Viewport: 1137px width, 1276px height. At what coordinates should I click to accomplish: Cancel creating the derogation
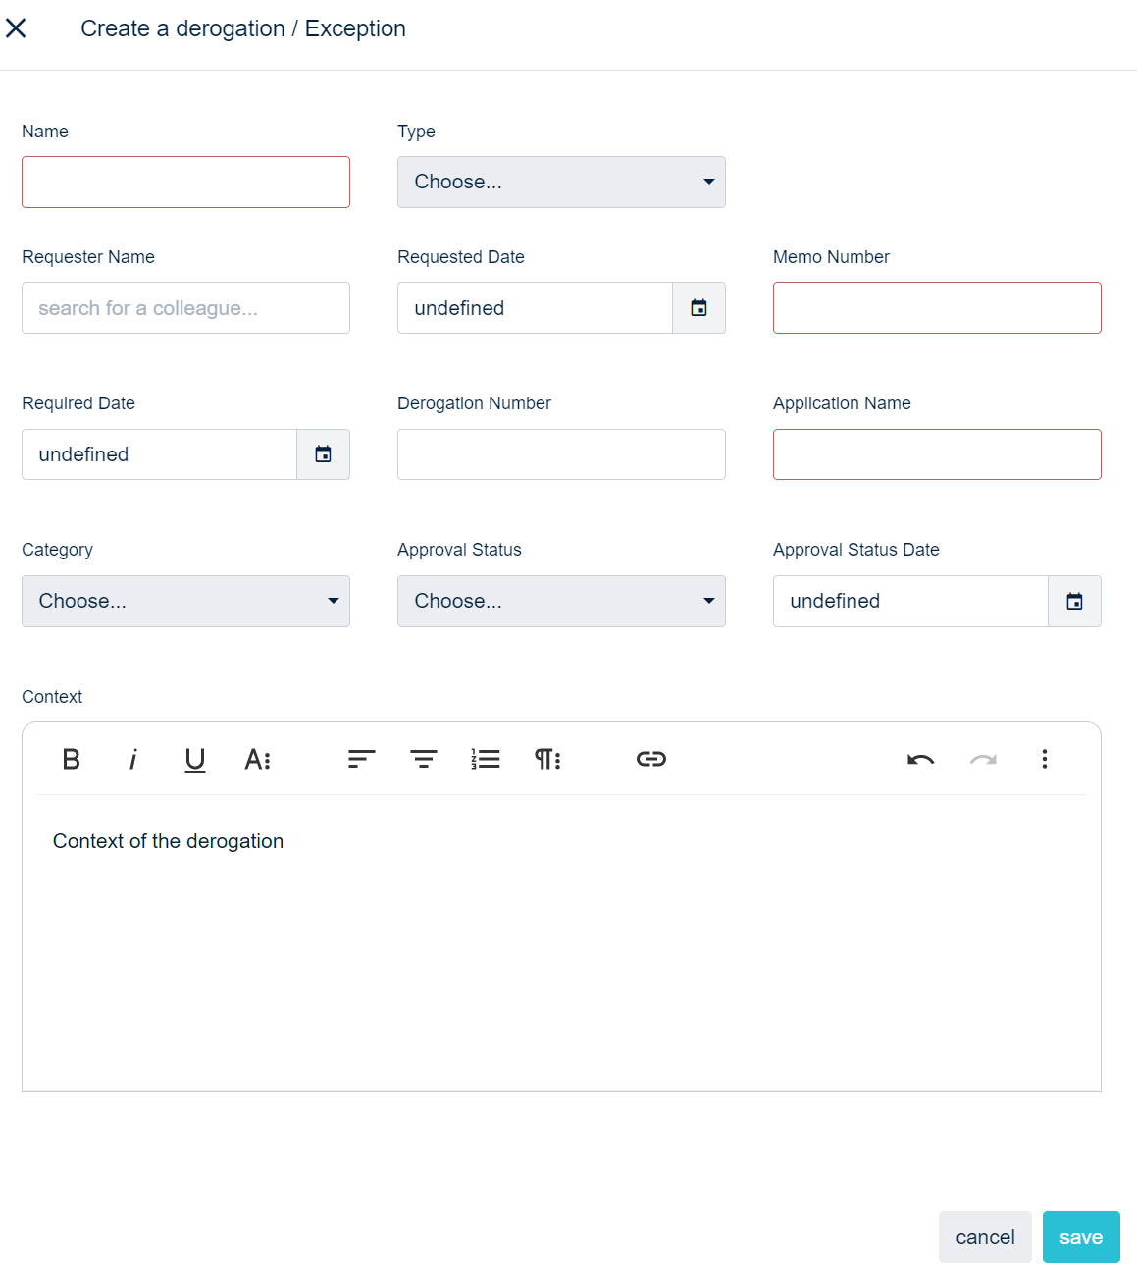(x=985, y=1237)
